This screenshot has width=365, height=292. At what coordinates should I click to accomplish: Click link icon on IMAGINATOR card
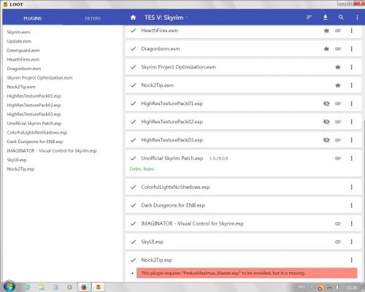[338, 223]
